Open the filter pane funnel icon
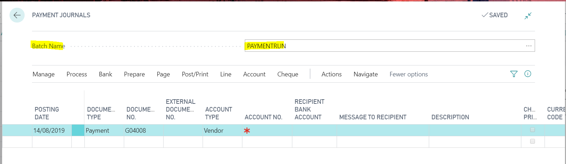The image size is (566, 164). pyautogui.click(x=514, y=74)
